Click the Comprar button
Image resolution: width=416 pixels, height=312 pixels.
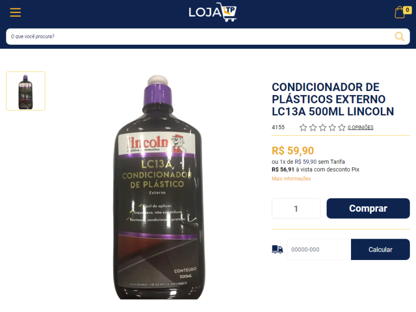pos(368,209)
